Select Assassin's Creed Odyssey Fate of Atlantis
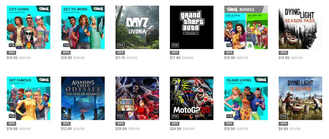329x139 pixels. 83,98
